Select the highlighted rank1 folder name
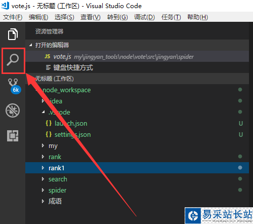Viewport: 253px width, 224px height. click(56, 168)
